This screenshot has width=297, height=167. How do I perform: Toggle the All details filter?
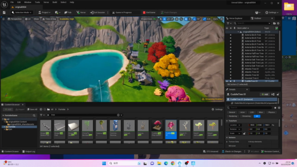(x=257, y=116)
